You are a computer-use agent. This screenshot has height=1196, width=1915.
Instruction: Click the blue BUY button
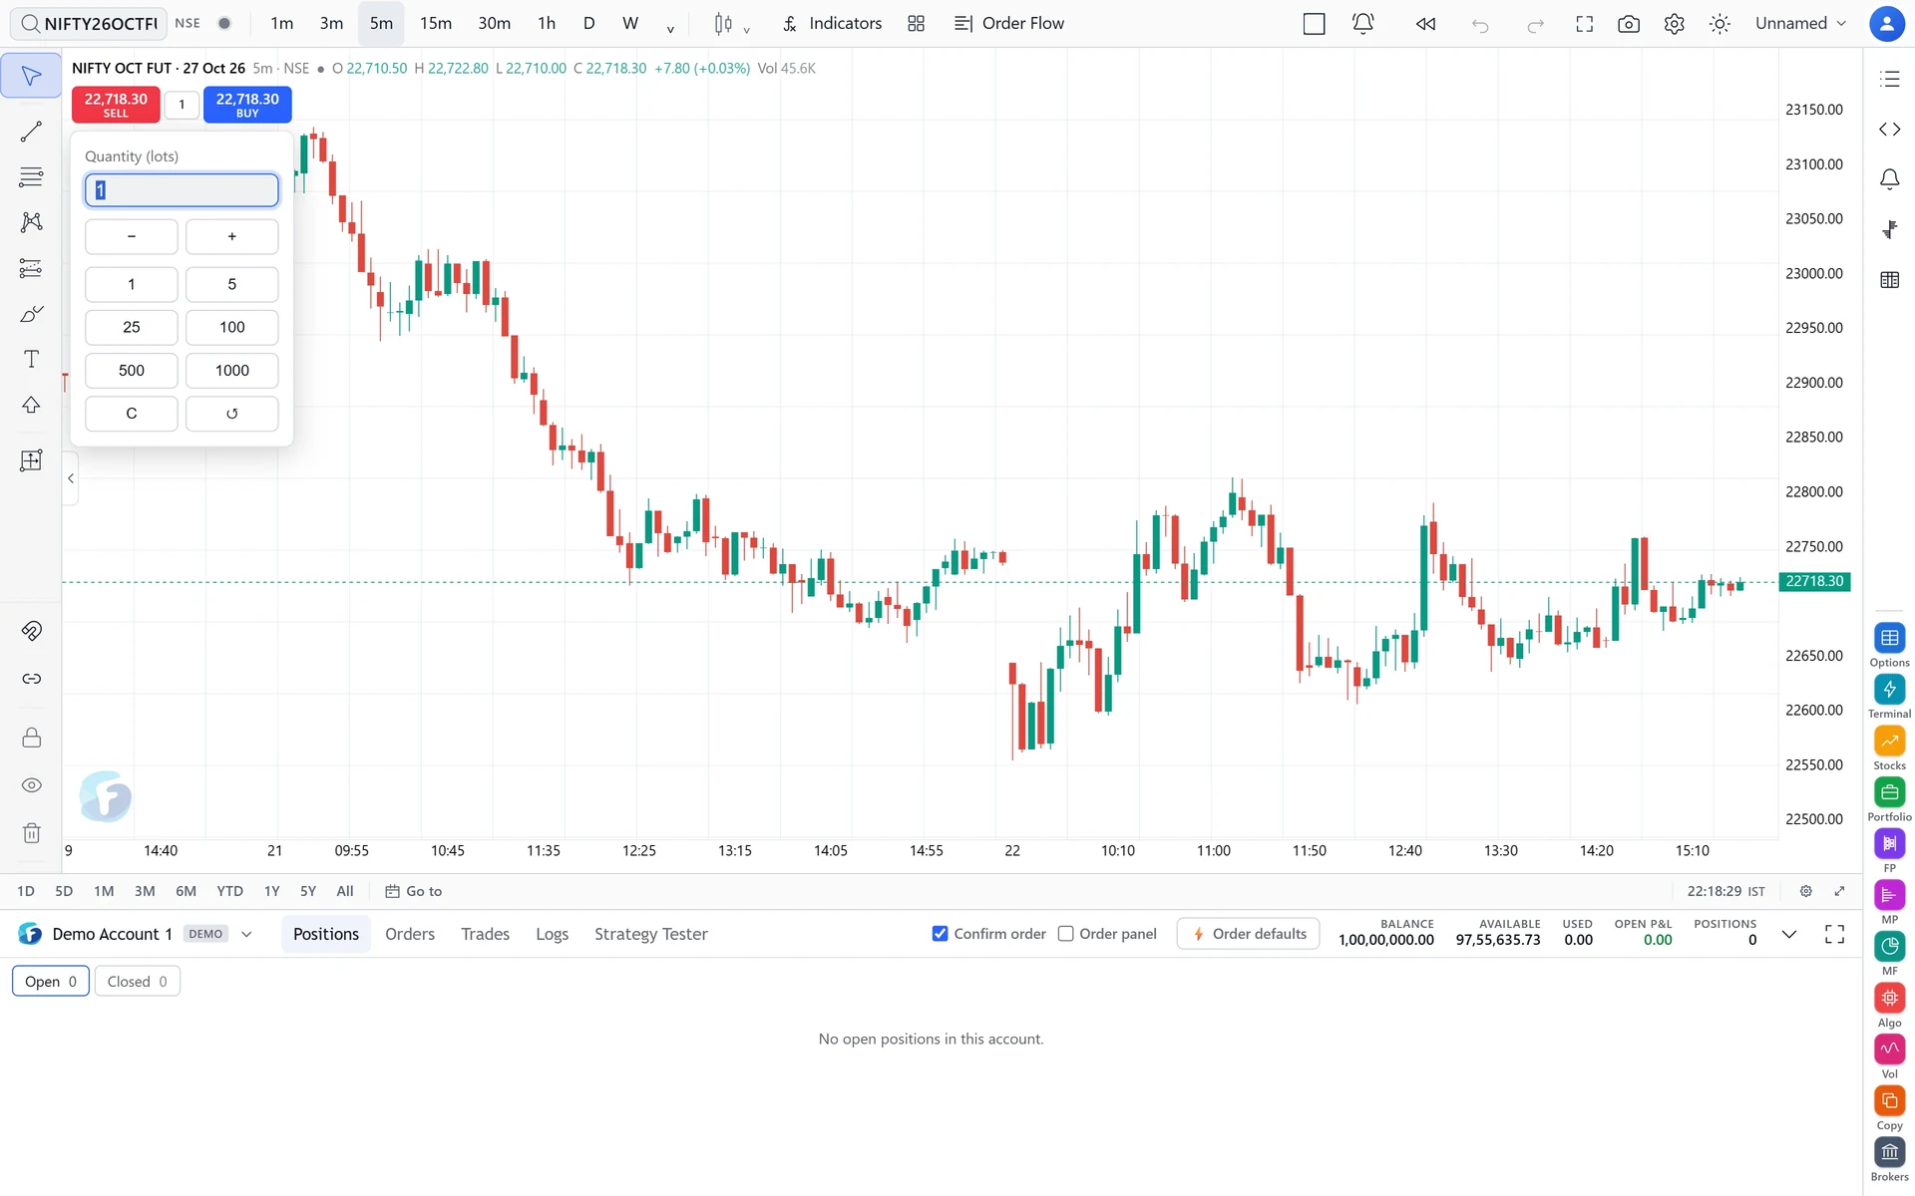click(247, 105)
